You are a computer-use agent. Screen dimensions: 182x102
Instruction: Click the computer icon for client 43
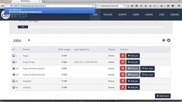coord(14,87)
